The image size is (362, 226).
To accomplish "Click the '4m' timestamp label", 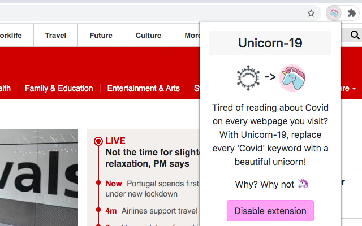I will (111, 211).
